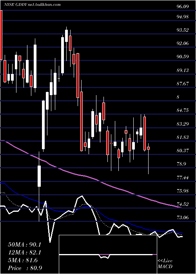The height and width of the screenshot is (274, 196).
Task: Select the 74.52 price axis label
Action: (x=183, y=204)
